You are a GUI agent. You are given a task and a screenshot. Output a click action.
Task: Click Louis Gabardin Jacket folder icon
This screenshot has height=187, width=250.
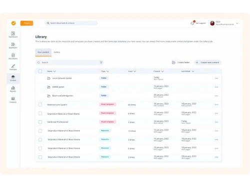coord(48,78)
